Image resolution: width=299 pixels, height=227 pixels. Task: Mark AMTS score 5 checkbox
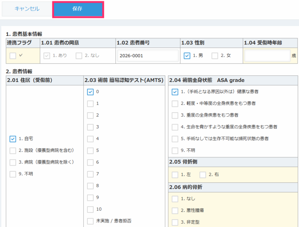point(90,151)
